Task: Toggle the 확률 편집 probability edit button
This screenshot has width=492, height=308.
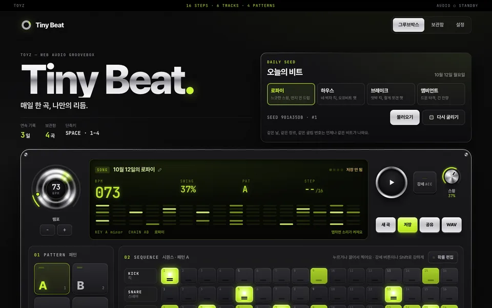Action: click(x=443, y=257)
